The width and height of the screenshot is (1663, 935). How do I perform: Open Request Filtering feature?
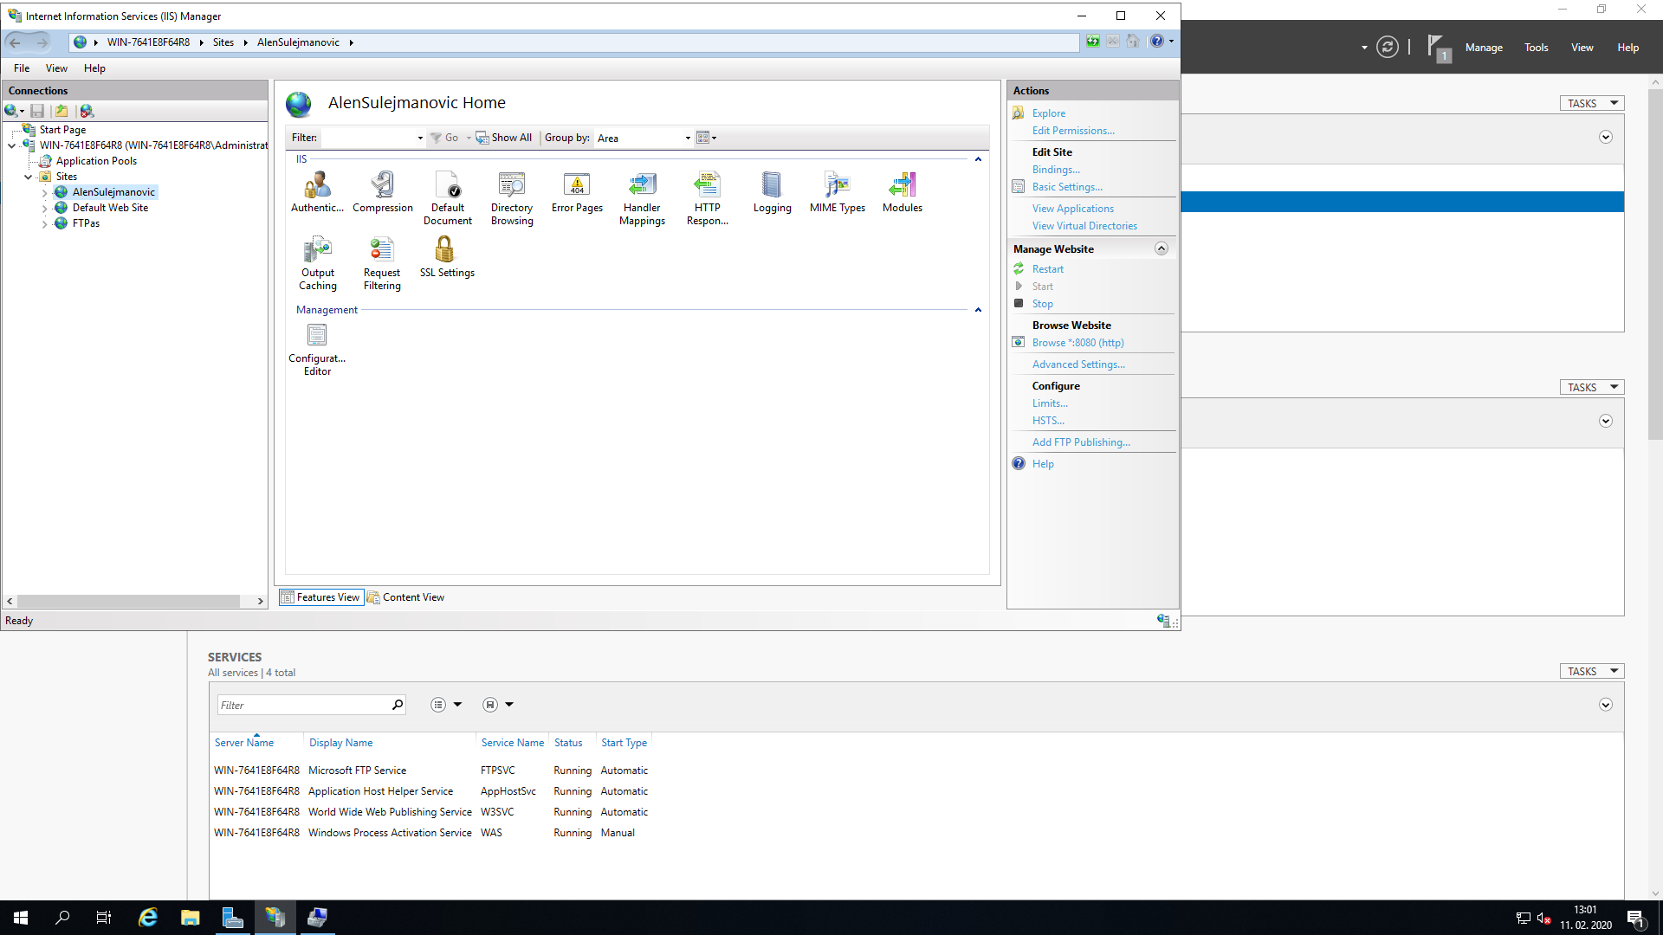382,263
